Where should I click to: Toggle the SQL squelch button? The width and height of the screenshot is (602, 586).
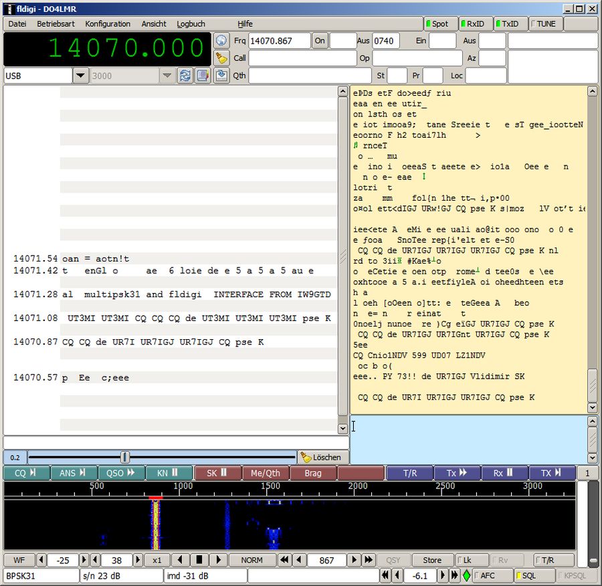[534, 575]
